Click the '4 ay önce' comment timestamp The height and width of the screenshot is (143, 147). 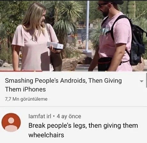69,116
